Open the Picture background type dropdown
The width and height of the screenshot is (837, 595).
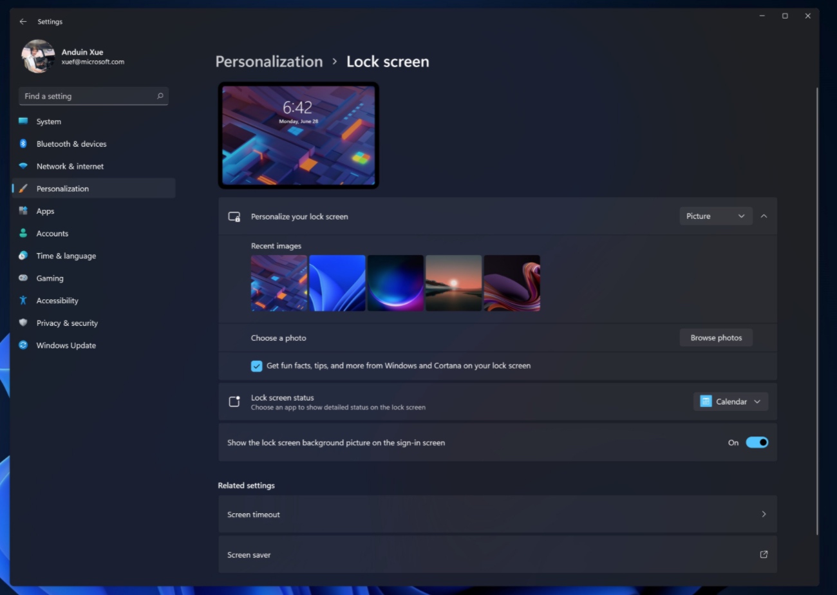[716, 216]
